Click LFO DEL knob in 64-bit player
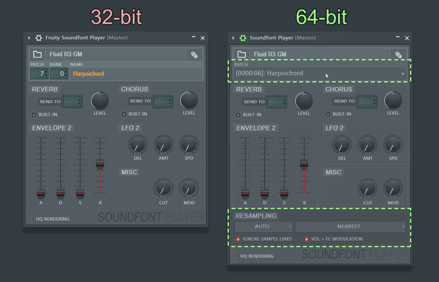Screen dimensions: 439x282 342,145
